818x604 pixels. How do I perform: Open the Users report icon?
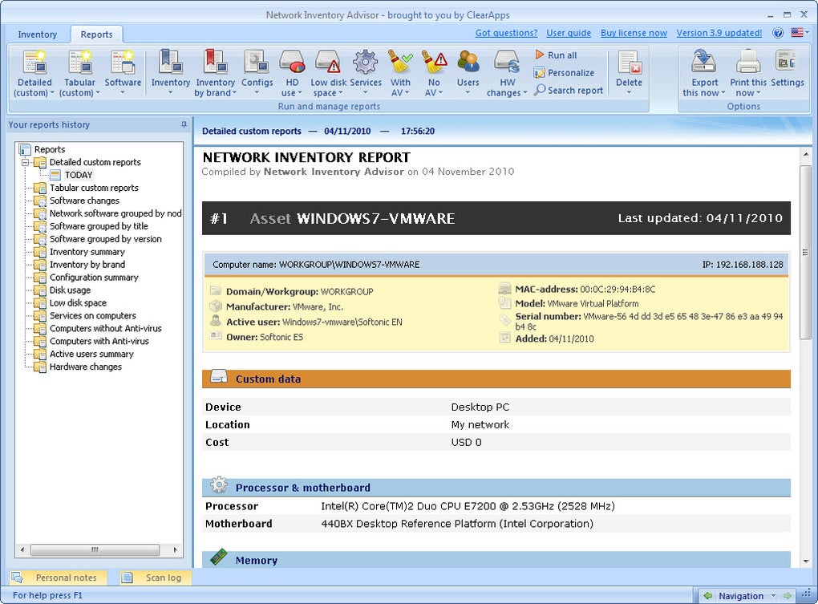[468, 62]
